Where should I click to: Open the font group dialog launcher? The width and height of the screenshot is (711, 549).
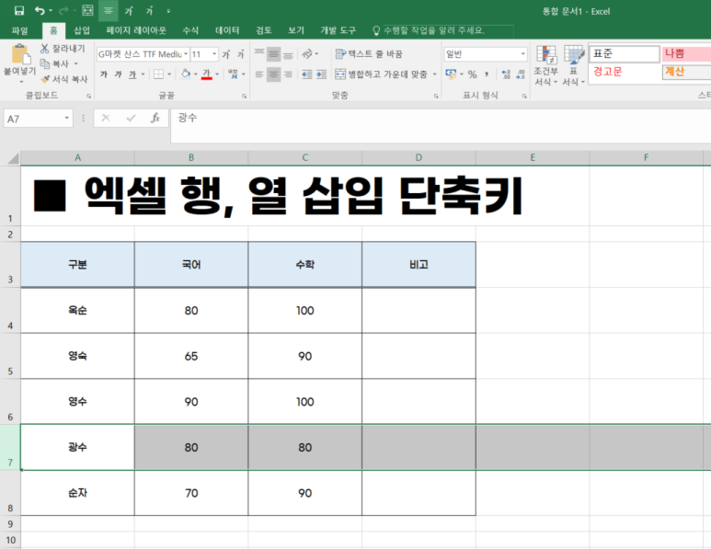click(244, 96)
